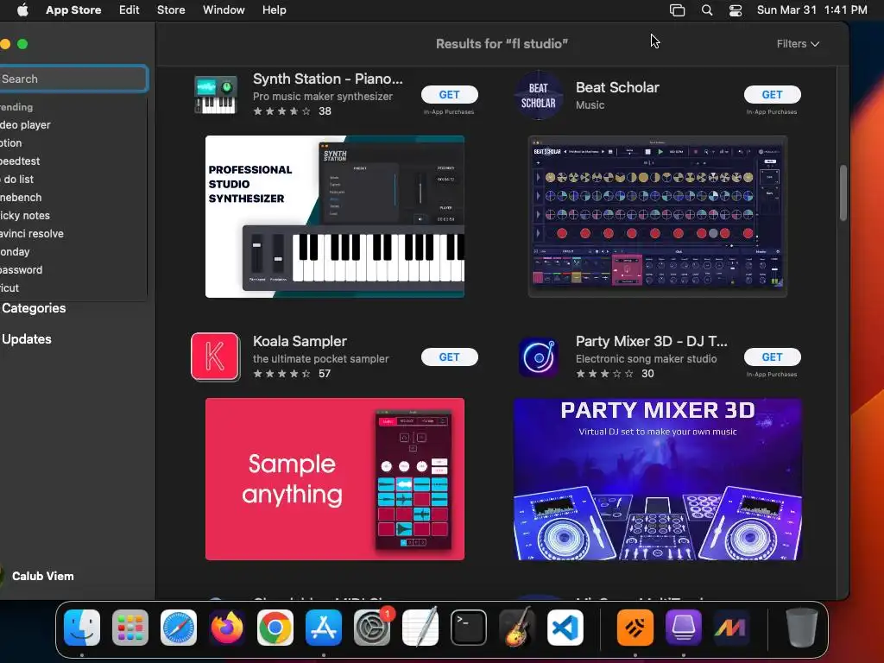
Task: Open the Beat Scholar app icon
Action: (539, 95)
